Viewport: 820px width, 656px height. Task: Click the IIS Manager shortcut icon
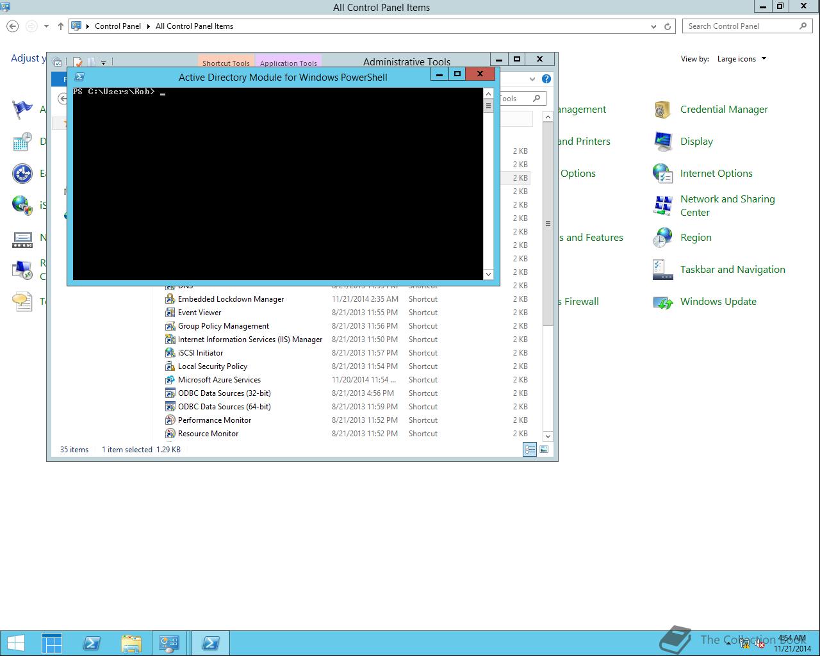(x=170, y=340)
